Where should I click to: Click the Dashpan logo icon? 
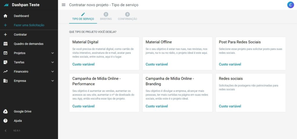click(6, 5)
